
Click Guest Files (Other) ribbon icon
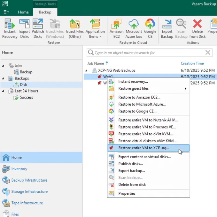75,28
